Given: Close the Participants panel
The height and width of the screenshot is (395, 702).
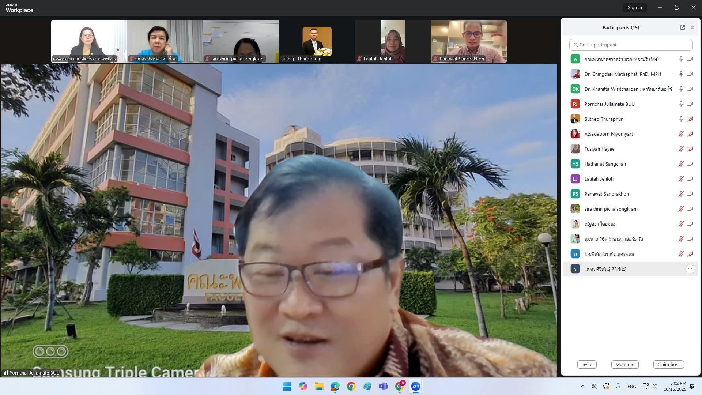Looking at the screenshot, I should [692, 27].
